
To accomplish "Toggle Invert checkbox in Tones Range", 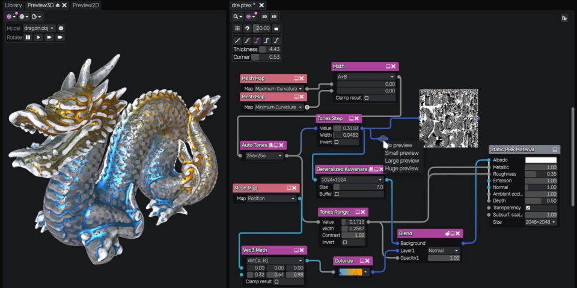I will click(344, 242).
